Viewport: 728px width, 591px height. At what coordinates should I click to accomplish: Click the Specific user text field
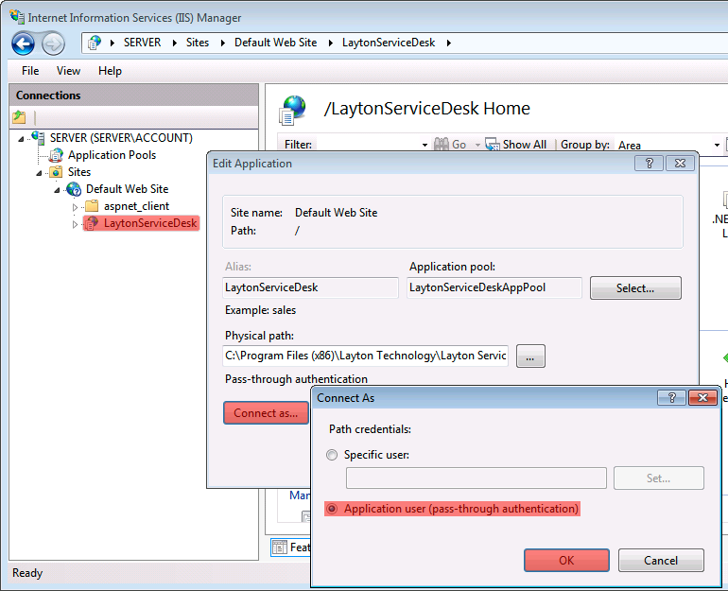[477, 478]
